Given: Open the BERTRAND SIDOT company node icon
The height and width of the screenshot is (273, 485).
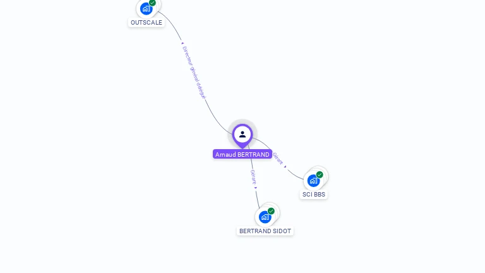Looking at the screenshot, I should (265, 217).
